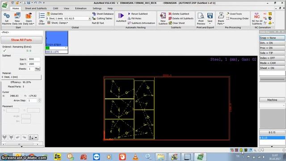This screenshot has height=161, width=286.
Task: Click the Show All Parts button
Action: (x=21, y=40)
